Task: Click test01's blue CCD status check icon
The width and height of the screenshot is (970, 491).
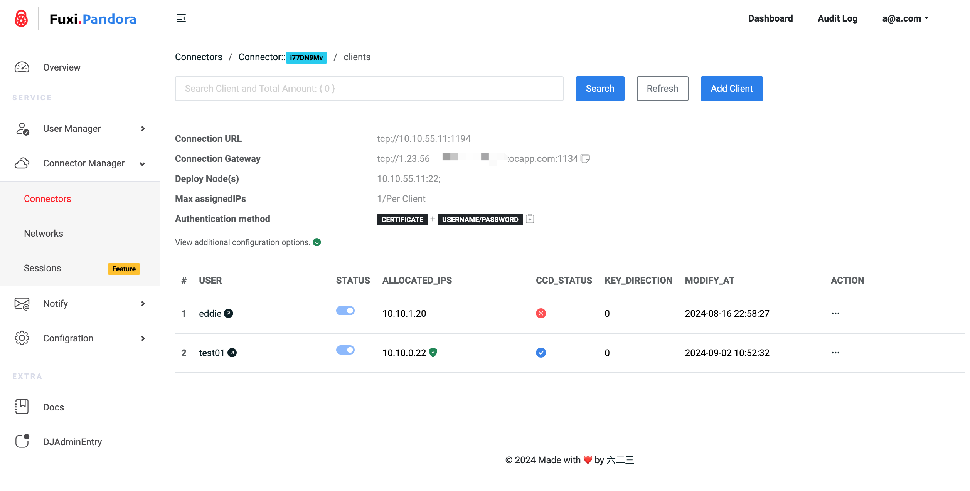Action: coord(541,353)
